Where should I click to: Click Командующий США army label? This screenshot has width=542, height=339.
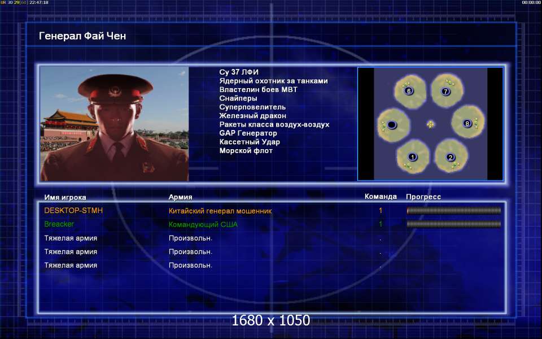(x=203, y=224)
